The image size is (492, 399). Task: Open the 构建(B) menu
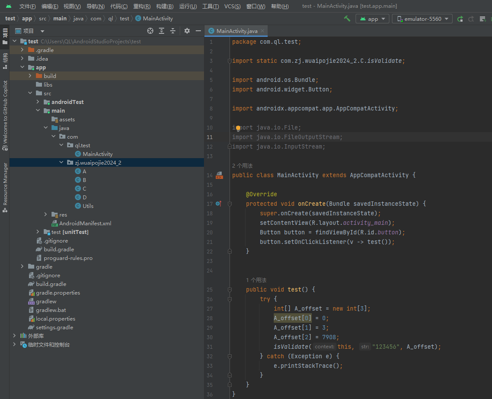(x=165, y=6)
